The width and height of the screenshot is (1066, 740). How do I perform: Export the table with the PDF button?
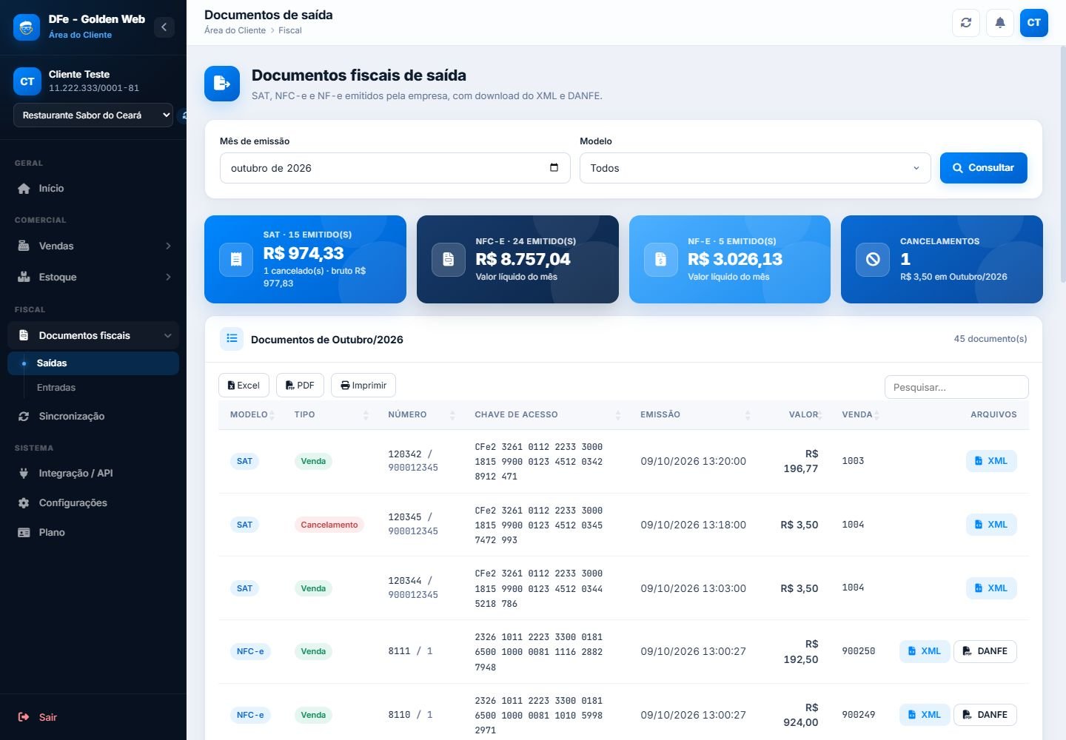coord(300,386)
